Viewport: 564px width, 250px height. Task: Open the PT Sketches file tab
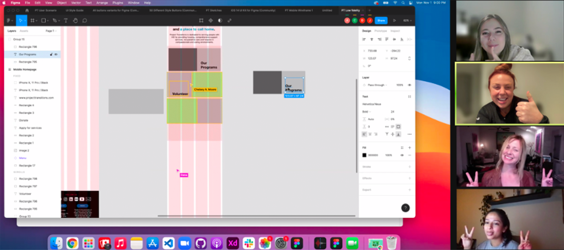pyautogui.click(x=214, y=10)
